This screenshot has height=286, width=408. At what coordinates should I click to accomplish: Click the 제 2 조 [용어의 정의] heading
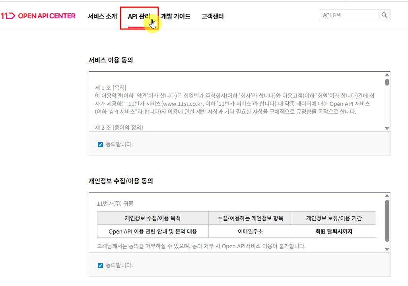point(119,127)
